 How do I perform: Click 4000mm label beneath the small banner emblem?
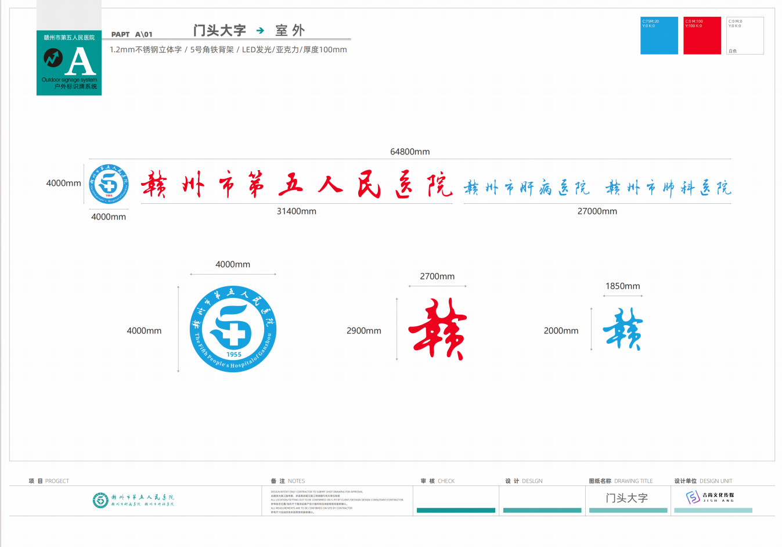109,217
